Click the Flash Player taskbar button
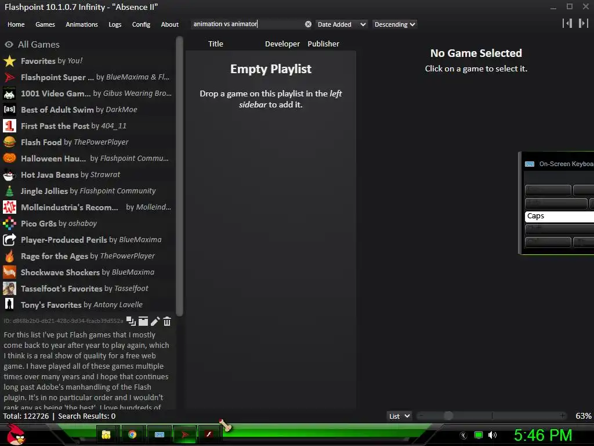This screenshot has height=446, width=594. 209,434
